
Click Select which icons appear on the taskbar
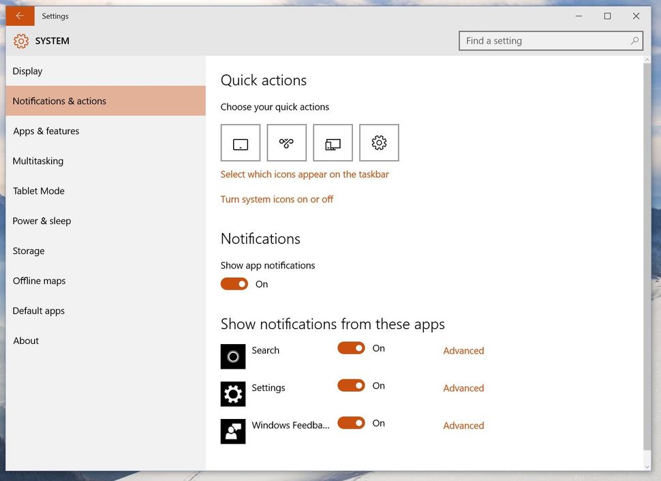coord(305,174)
